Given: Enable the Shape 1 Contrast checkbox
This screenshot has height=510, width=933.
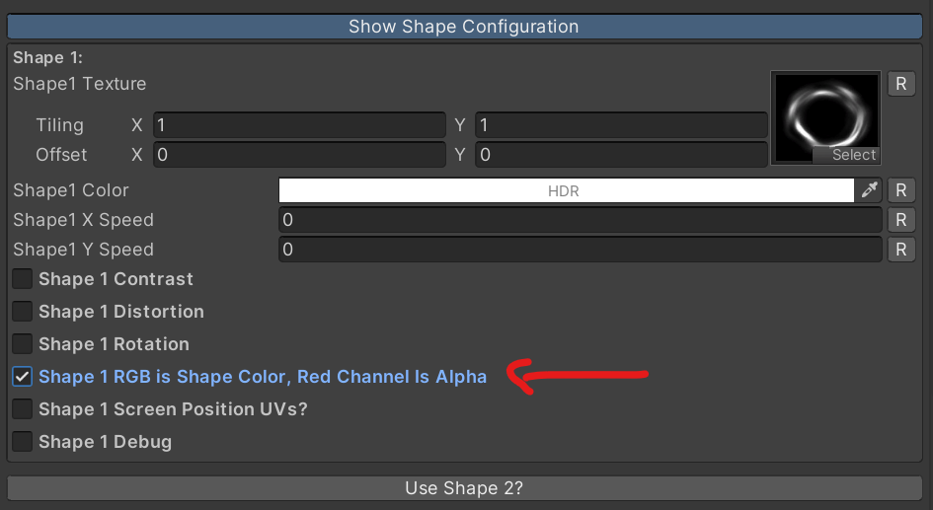Looking at the screenshot, I should [22, 279].
